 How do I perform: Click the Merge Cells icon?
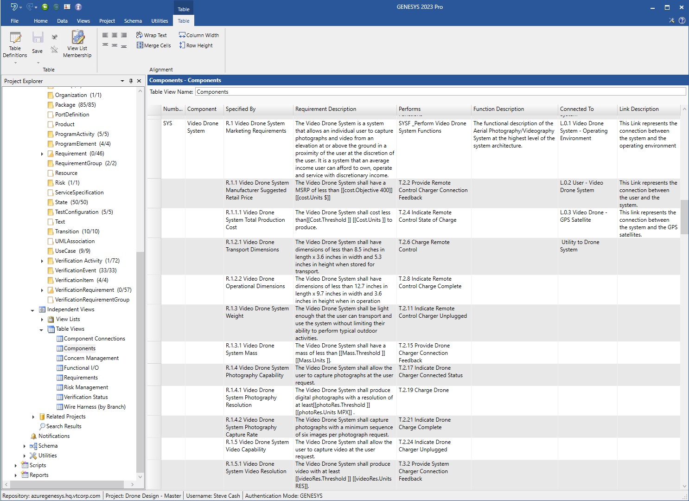(153, 45)
